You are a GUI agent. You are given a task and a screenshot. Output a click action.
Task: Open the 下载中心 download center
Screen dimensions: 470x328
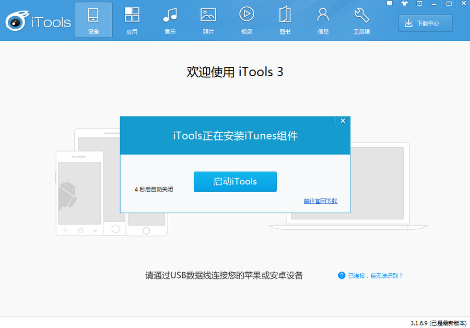coord(425,23)
